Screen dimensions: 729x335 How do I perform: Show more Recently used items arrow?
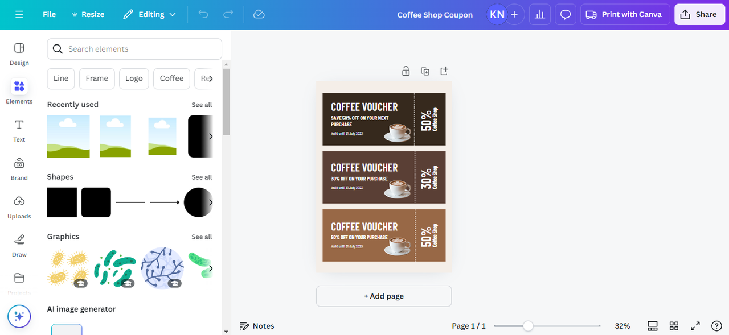[x=211, y=137]
